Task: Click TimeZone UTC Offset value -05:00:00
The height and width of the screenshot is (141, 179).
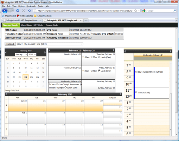Action: pos(119,34)
